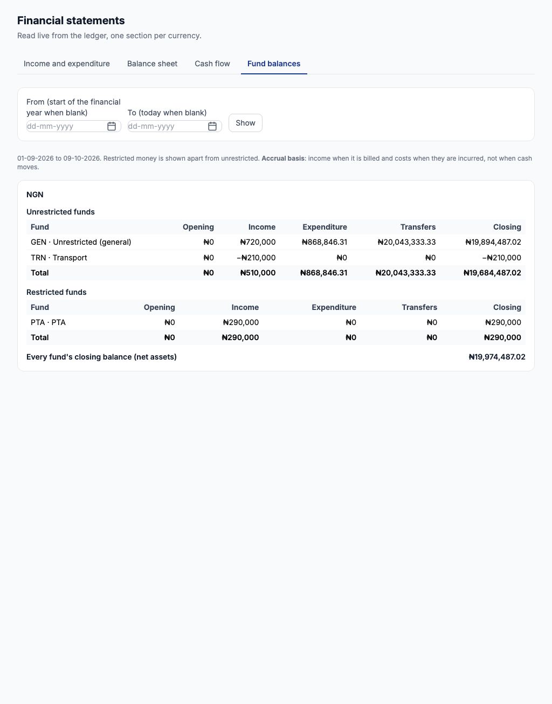The height and width of the screenshot is (704, 552).
Task: Click GEN transfers value ₦20,043,333.33
Action: pyautogui.click(x=406, y=242)
